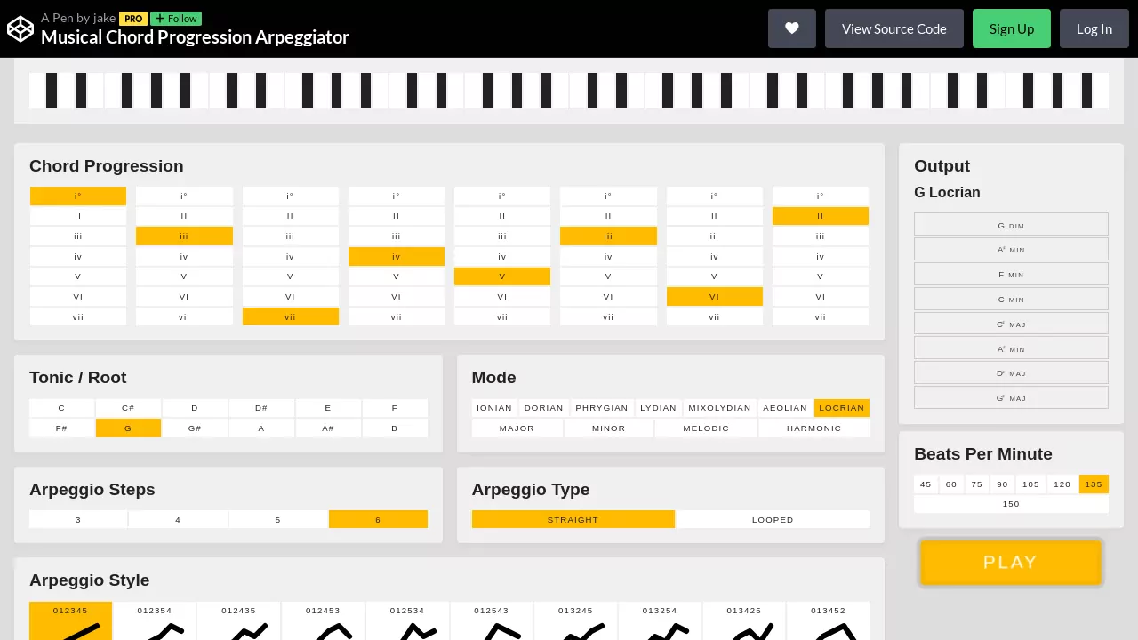The height and width of the screenshot is (640, 1138).
Task: Set tonic to C#
Action: 128,408
